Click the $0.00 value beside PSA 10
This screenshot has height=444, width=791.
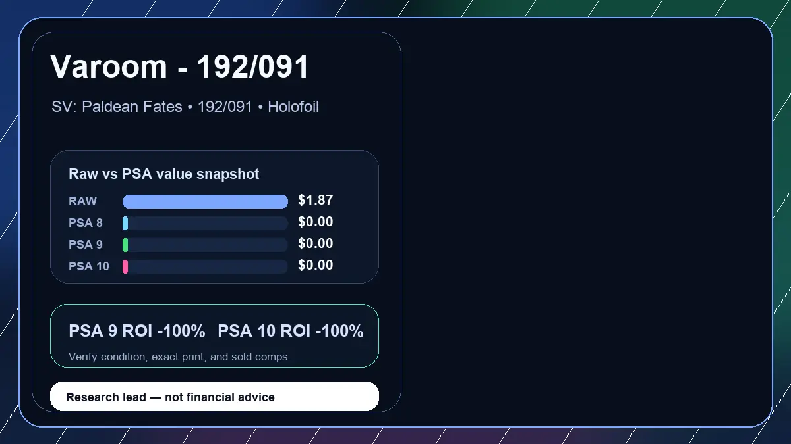coord(316,265)
